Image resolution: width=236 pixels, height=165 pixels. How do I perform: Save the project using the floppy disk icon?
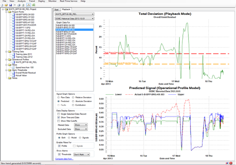(x=10, y=5)
